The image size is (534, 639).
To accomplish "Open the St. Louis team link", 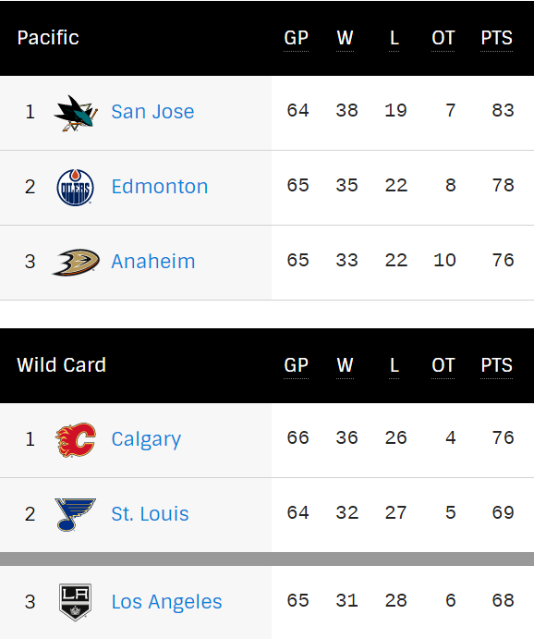I will click(150, 513).
